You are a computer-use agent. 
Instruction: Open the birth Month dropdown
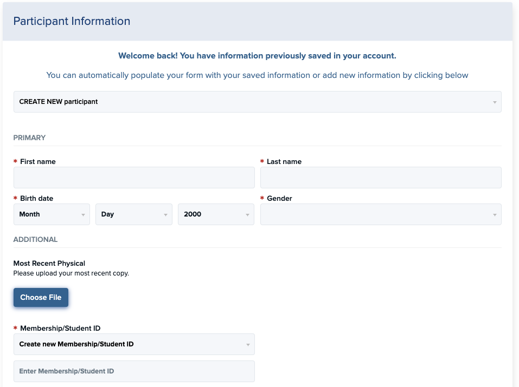(x=52, y=214)
